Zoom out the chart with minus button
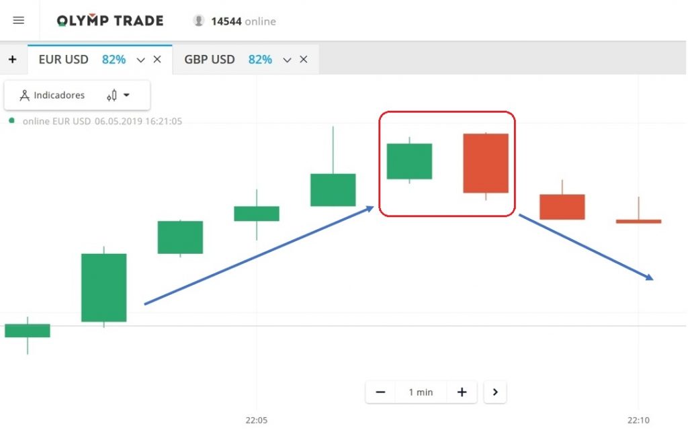This screenshot has width=688, height=438. point(380,392)
